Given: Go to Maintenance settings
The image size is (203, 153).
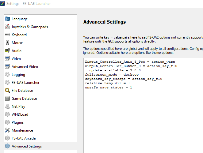Looking at the screenshot, I should [x=40, y=130].
